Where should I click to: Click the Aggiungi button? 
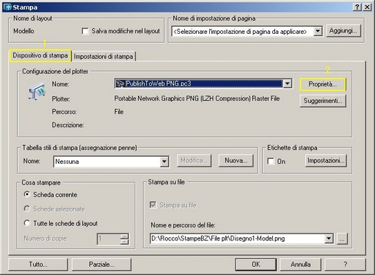[x=343, y=30]
